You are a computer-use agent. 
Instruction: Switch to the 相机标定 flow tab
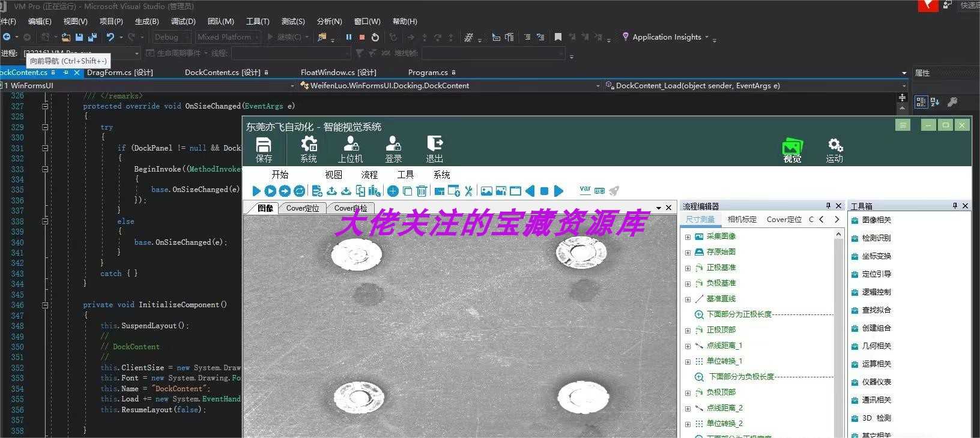click(742, 220)
